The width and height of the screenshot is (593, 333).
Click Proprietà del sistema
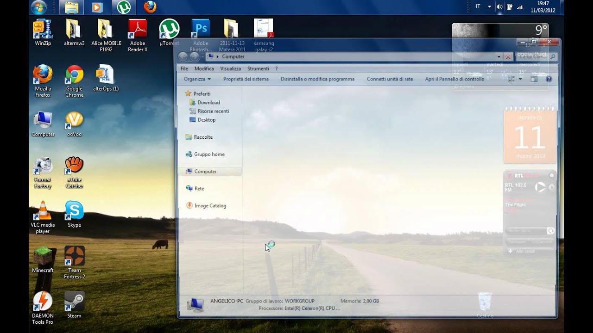pyautogui.click(x=246, y=79)
